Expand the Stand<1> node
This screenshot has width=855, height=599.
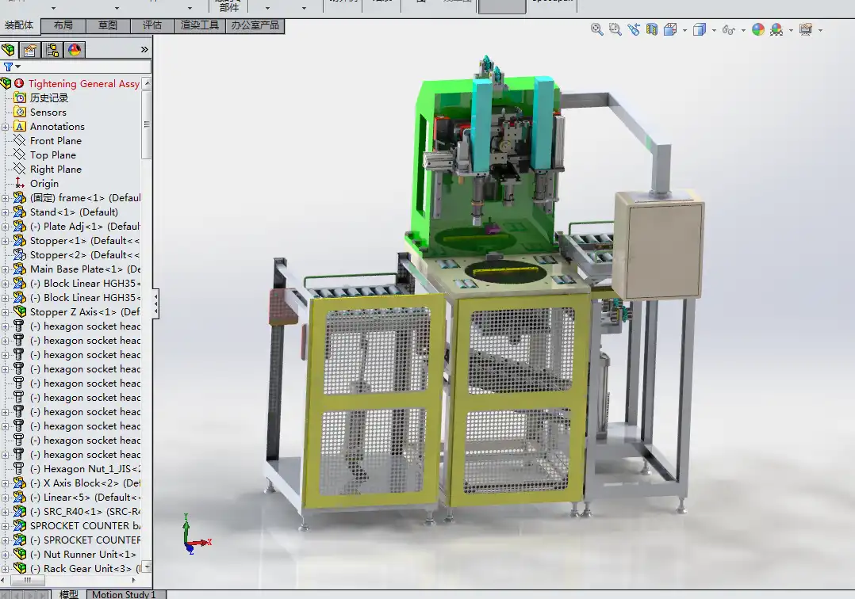pyautogui.click(x=5, y=212)
